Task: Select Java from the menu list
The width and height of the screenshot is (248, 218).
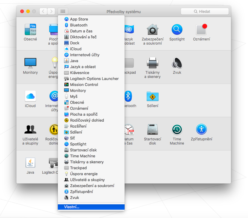Action: click(91, 61)
